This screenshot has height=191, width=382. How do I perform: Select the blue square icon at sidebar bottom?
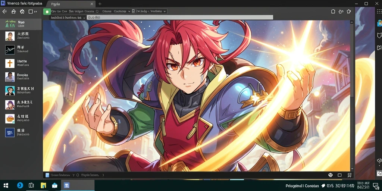10,132
